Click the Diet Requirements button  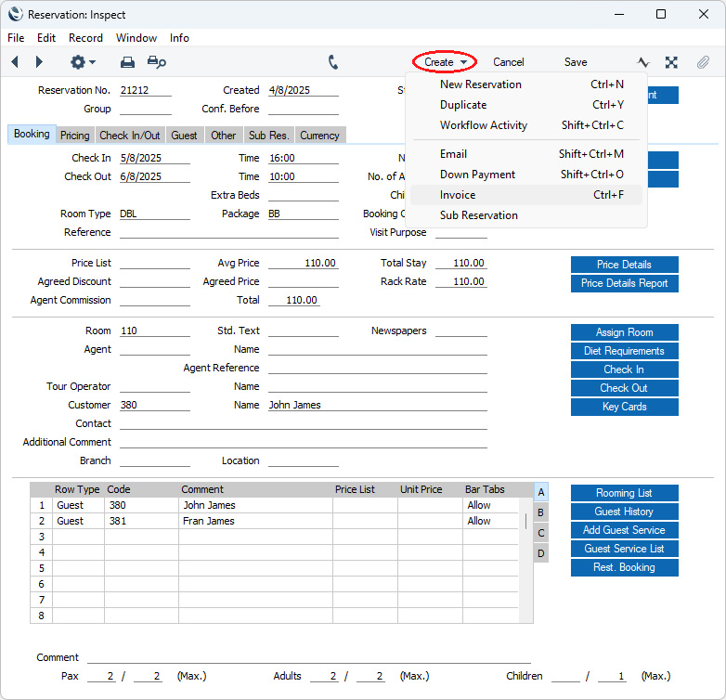pos(624,351)
